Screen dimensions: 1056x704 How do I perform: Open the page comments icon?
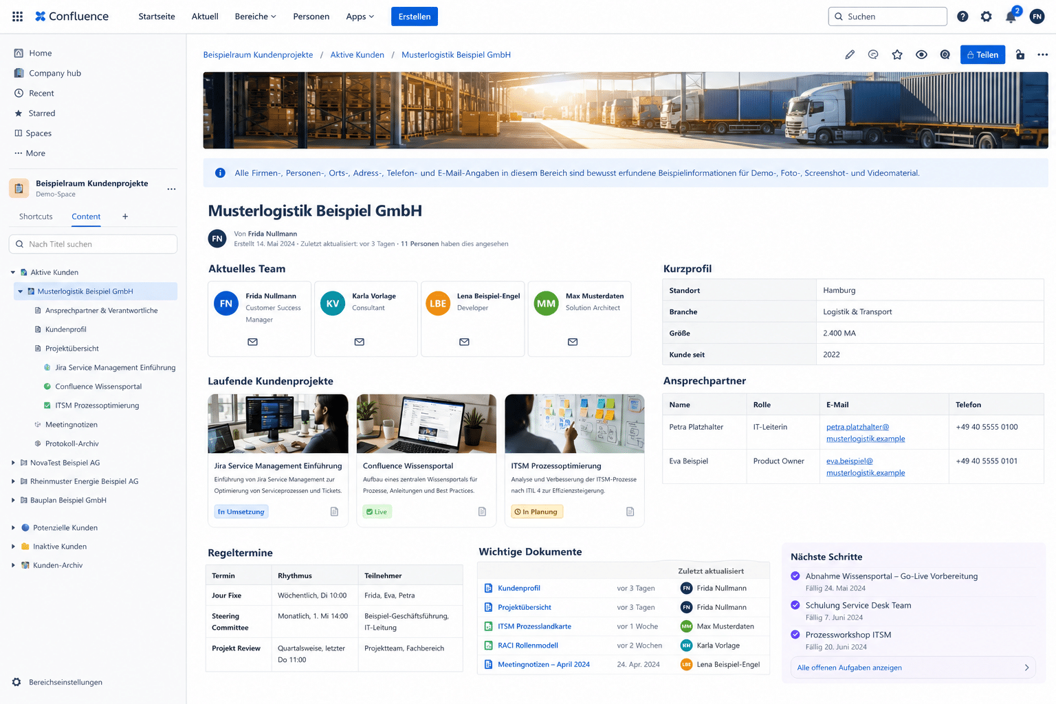(873, 55)
